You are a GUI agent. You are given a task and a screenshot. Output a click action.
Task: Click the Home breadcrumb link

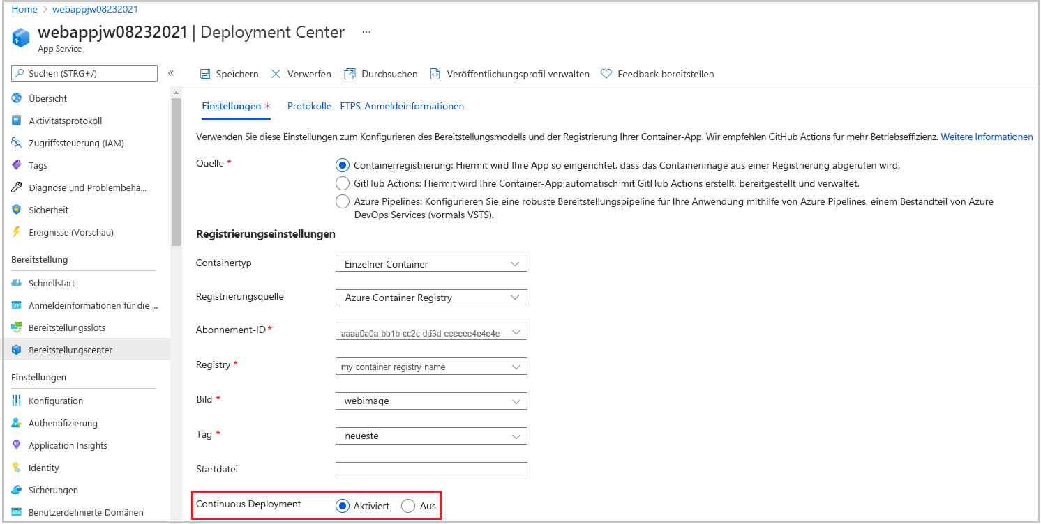point(25,9)
